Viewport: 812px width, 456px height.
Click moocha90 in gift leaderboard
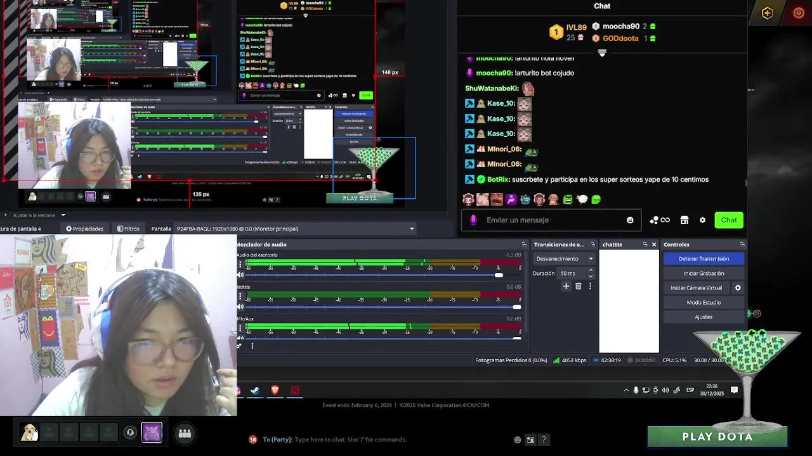click(x=620, y=26)
